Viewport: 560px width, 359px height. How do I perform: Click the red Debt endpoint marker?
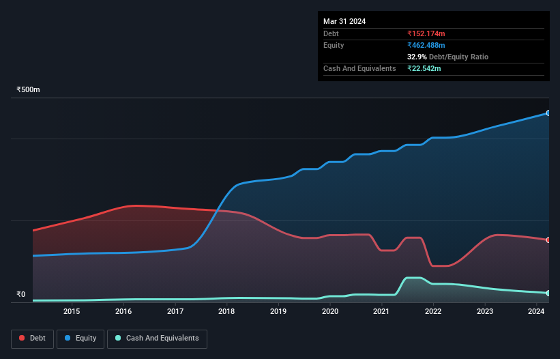coord(548,240)
